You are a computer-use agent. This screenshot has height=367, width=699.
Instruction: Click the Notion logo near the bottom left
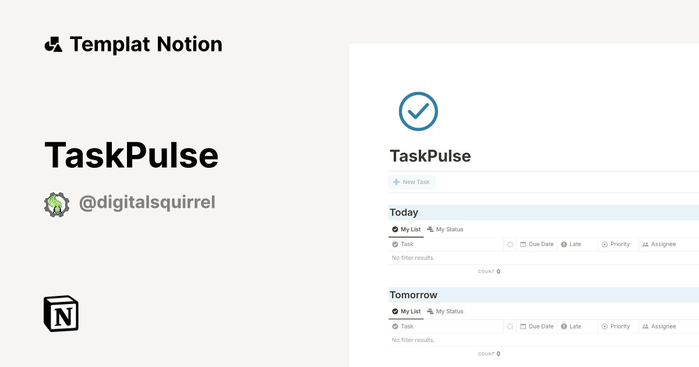61,313
